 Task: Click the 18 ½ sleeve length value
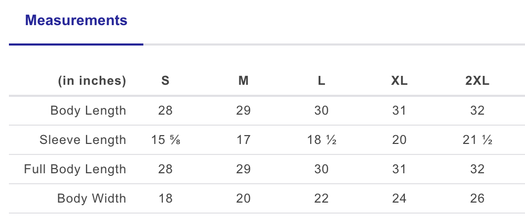(321, 140)
